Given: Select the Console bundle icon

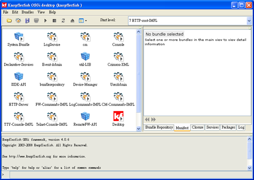Looking at the screenshot, I should (x=118, y=36).
